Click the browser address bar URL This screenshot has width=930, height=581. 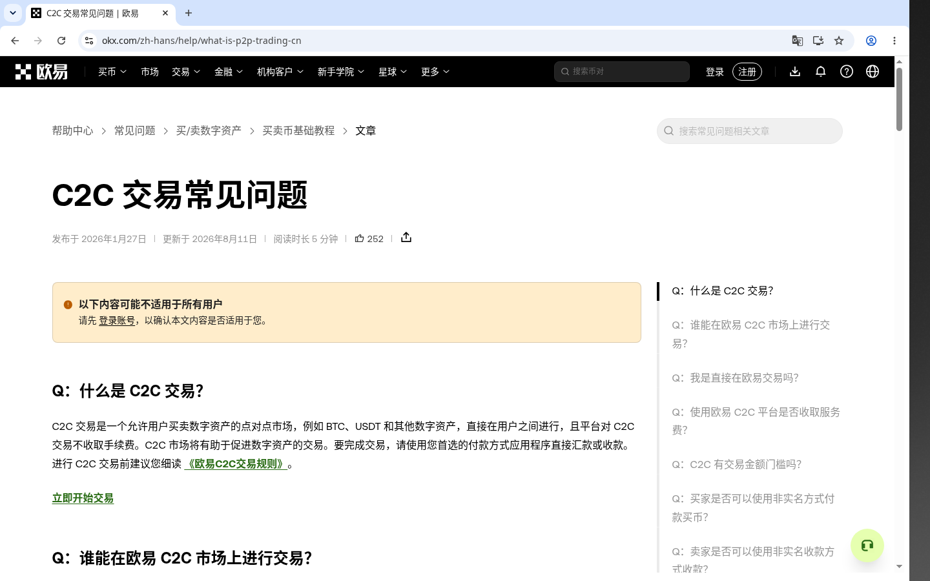[201, 41]
